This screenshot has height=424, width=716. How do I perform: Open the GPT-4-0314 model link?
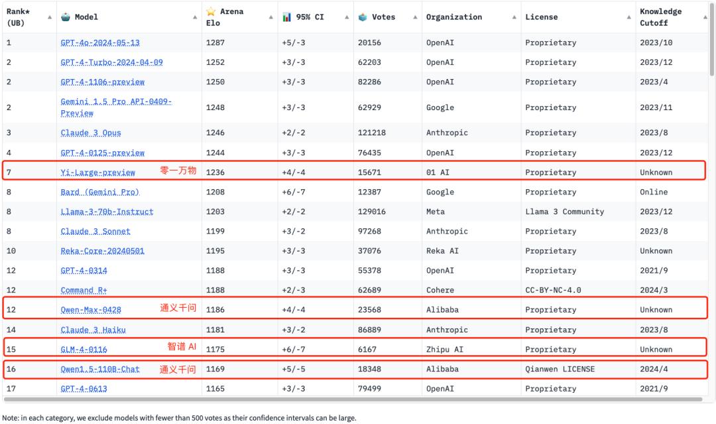click(84, 271)
